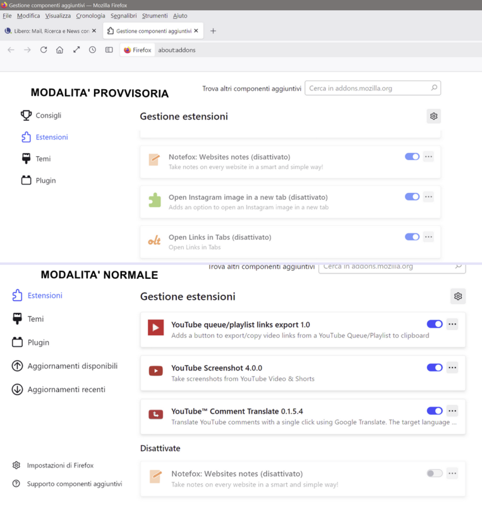The width and height of the screenshot is (482, 506).
Task: Toggle Open Links in Tabs extension
Action: (x=412, y=237)
